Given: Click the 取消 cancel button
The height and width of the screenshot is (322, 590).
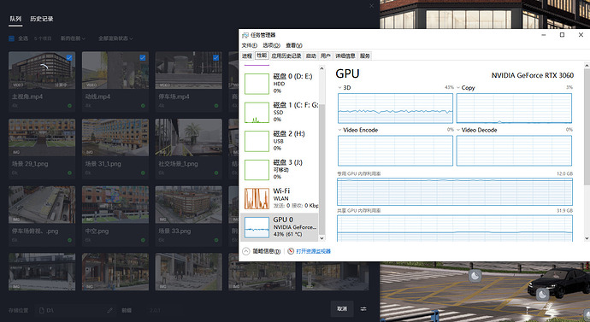Looking at the screenshot, I should pos(342,309).
